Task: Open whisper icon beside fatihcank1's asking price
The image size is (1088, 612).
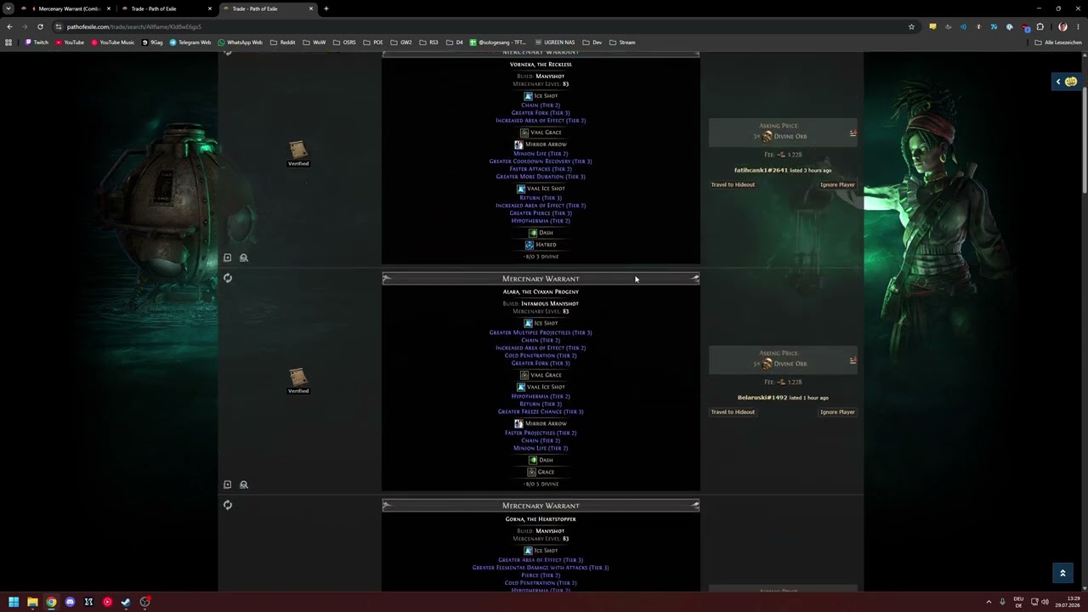Action: (x=853, y=133)
